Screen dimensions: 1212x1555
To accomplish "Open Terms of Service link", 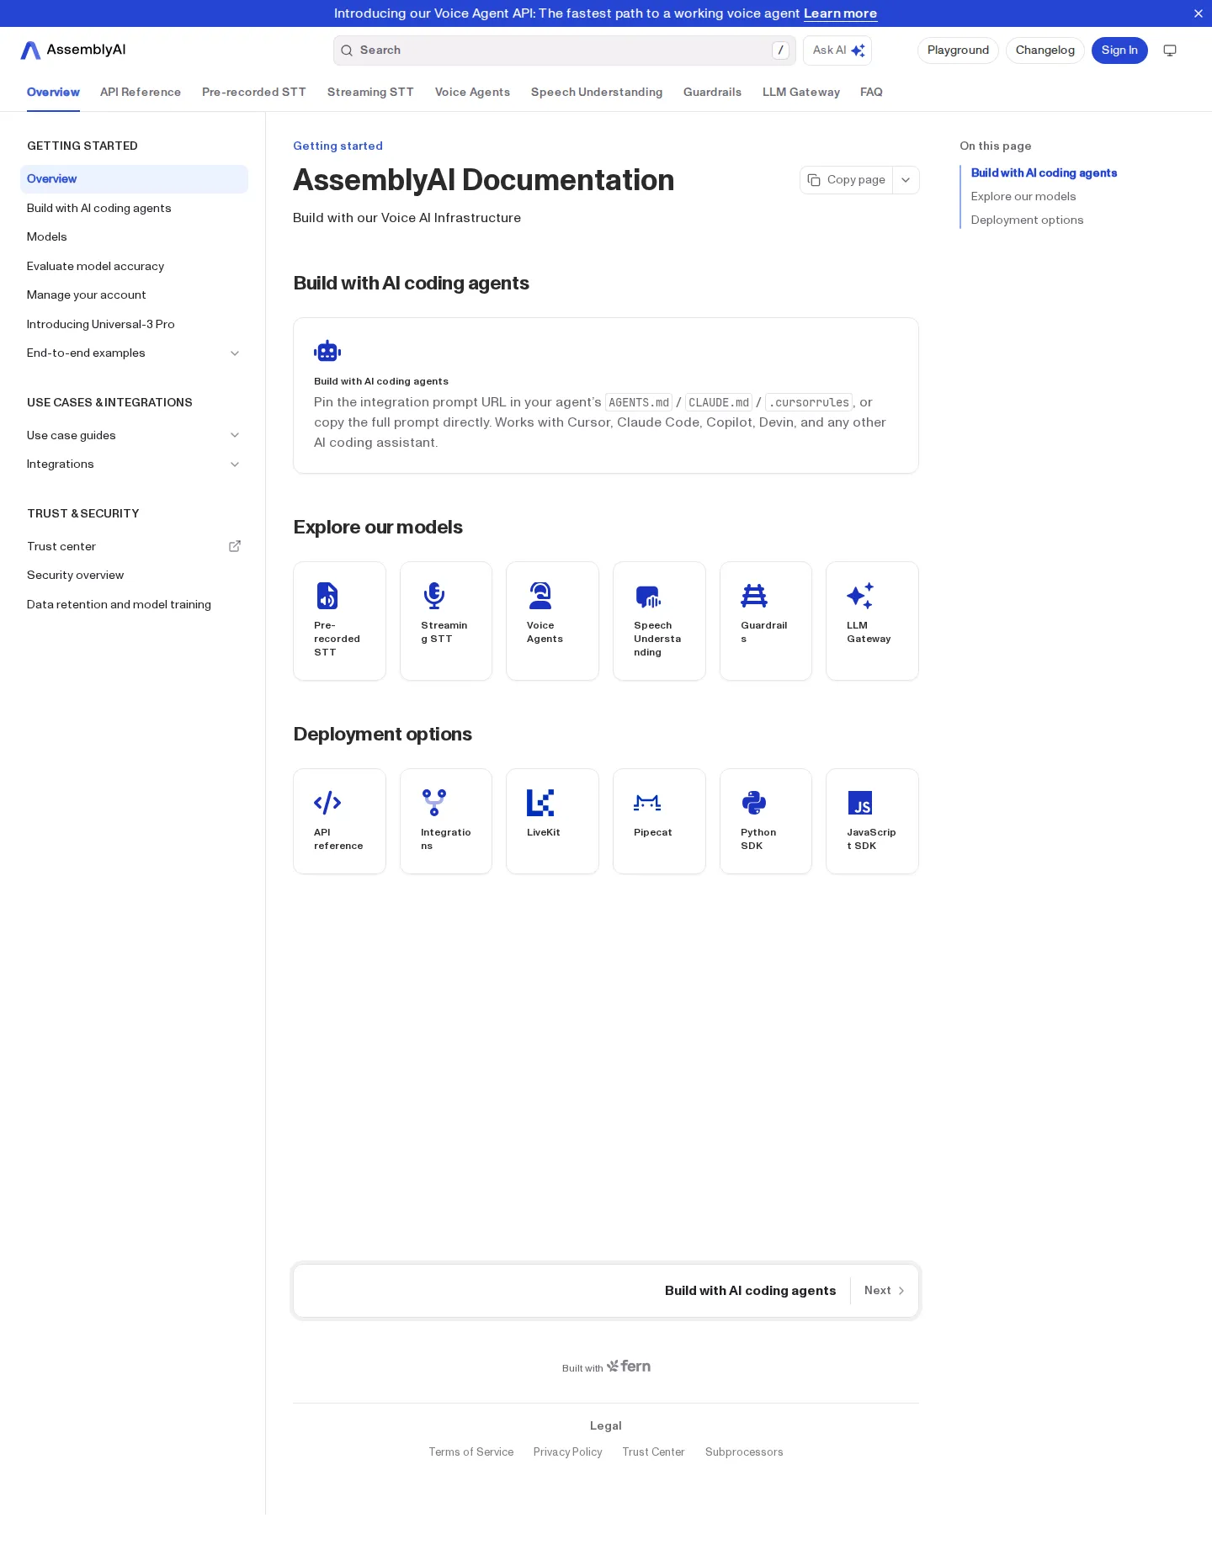I will 471,1452.
